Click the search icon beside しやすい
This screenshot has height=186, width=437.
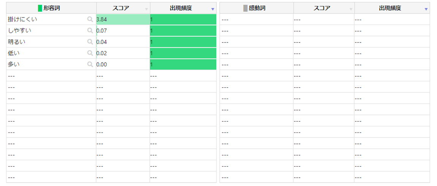point(90,30)
